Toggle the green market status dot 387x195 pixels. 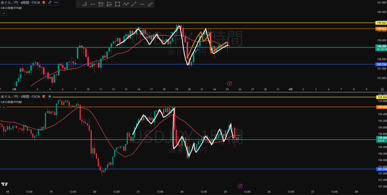(50, 97)
